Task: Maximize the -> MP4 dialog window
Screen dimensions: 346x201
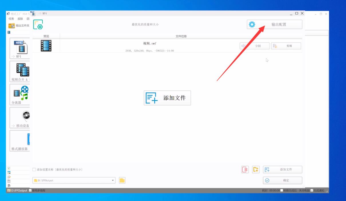Action: (x=297, y=13)
